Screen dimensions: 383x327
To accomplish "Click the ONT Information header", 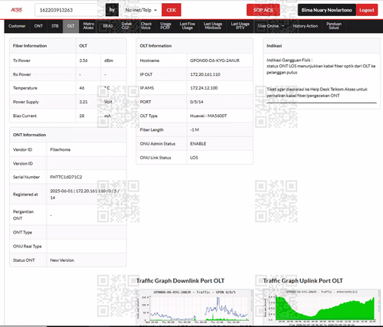I will 29,135.
